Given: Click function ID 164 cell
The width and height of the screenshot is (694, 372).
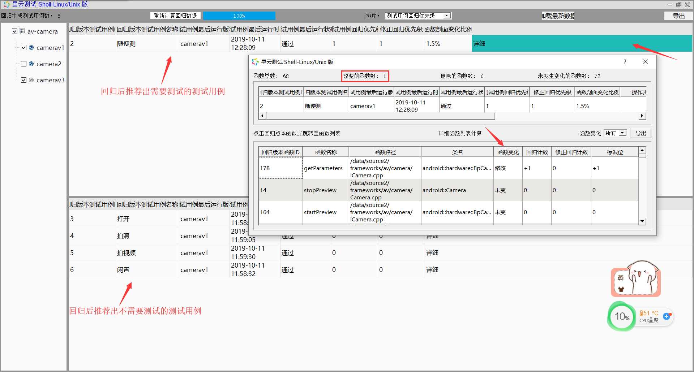Looking at the screenshot, I should (x=280, y=212).
